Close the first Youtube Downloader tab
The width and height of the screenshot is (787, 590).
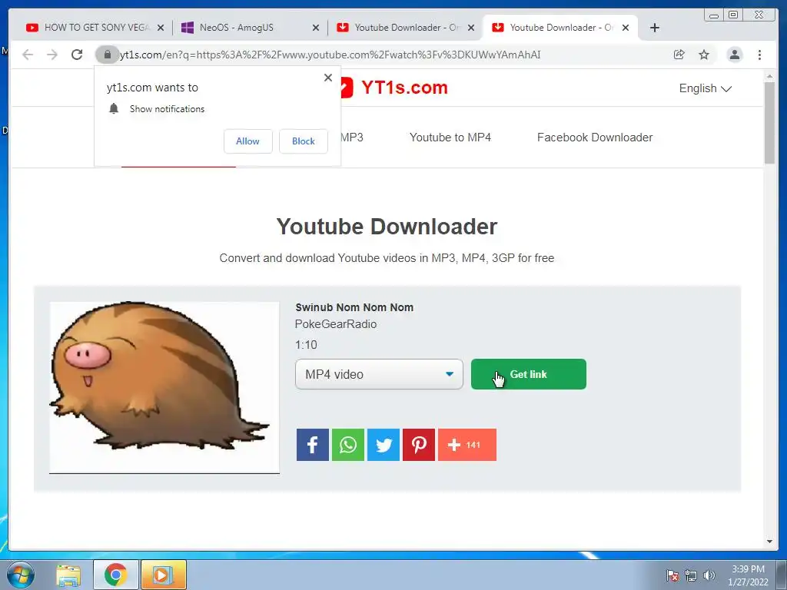tap(471, 28)
